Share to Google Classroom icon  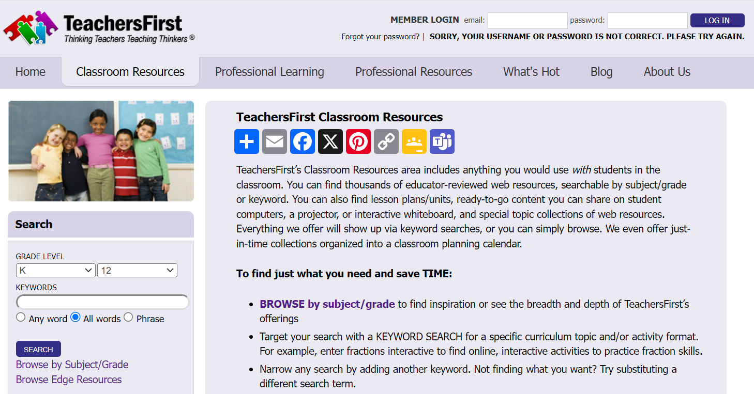pyautogui.click(x=414, y=141)
